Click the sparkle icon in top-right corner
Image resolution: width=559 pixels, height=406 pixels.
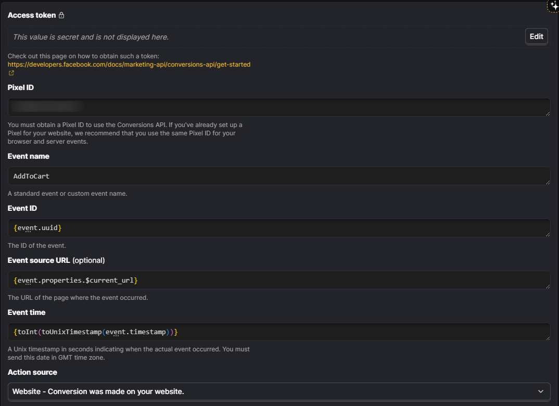click(554, 6)
